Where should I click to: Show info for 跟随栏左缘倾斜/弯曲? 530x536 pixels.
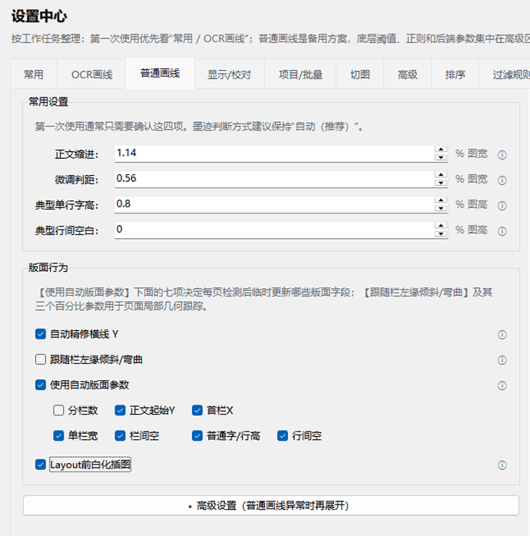(502, 360)
